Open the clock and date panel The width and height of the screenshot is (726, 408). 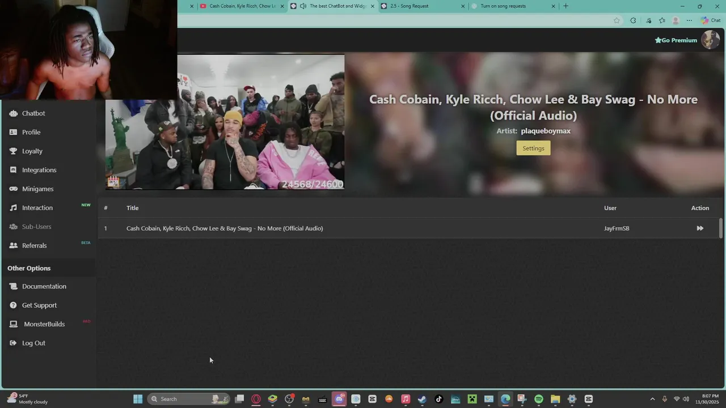706,399
